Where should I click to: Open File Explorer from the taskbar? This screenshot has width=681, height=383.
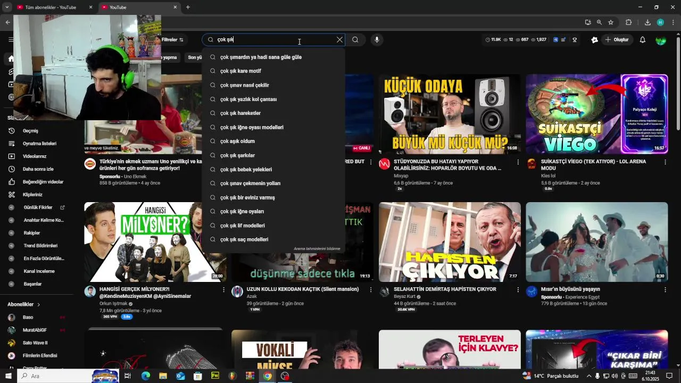pos(163,376)
